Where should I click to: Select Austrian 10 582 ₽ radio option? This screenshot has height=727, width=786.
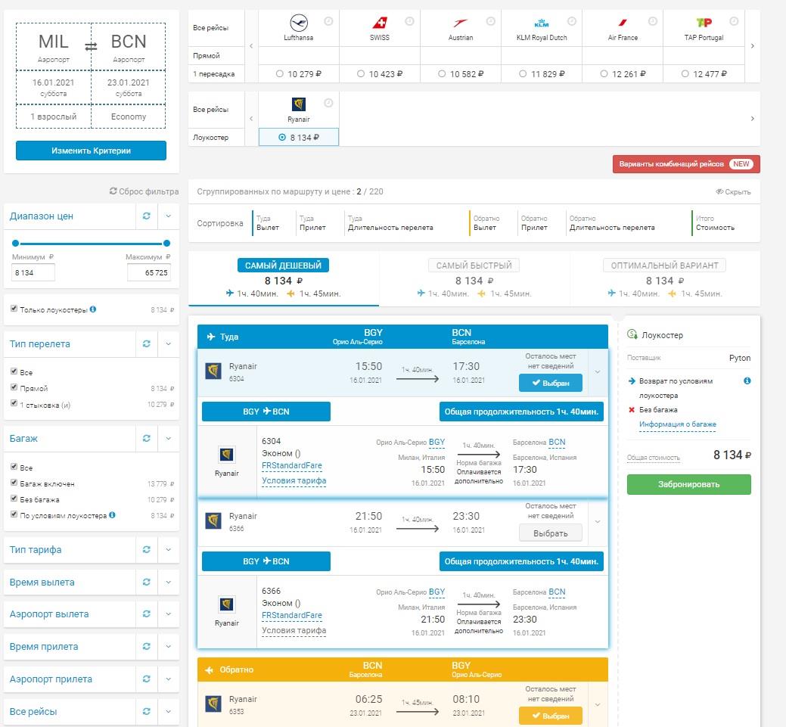point(442,73)
